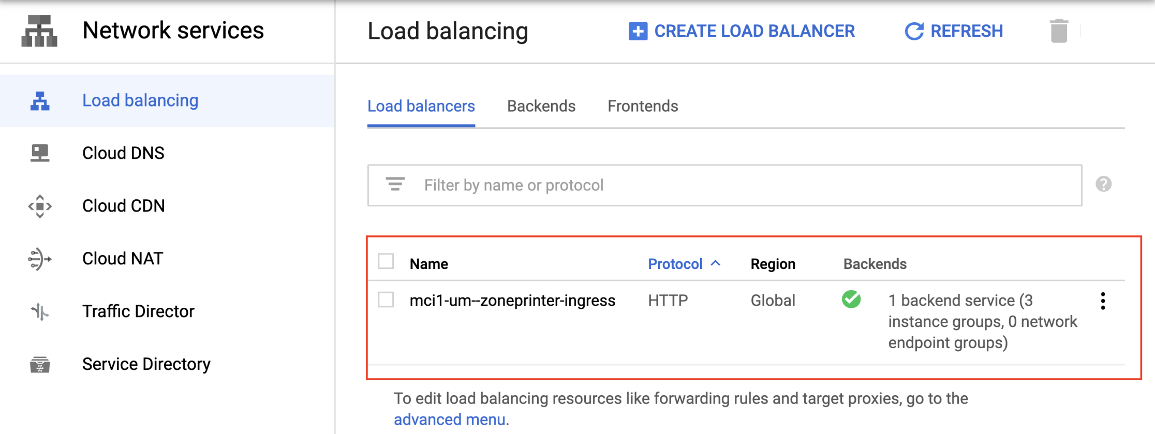Viewport: 1155px width, 434px height.
Task: Click the Global region cell
Action: (x=773, y=301)
